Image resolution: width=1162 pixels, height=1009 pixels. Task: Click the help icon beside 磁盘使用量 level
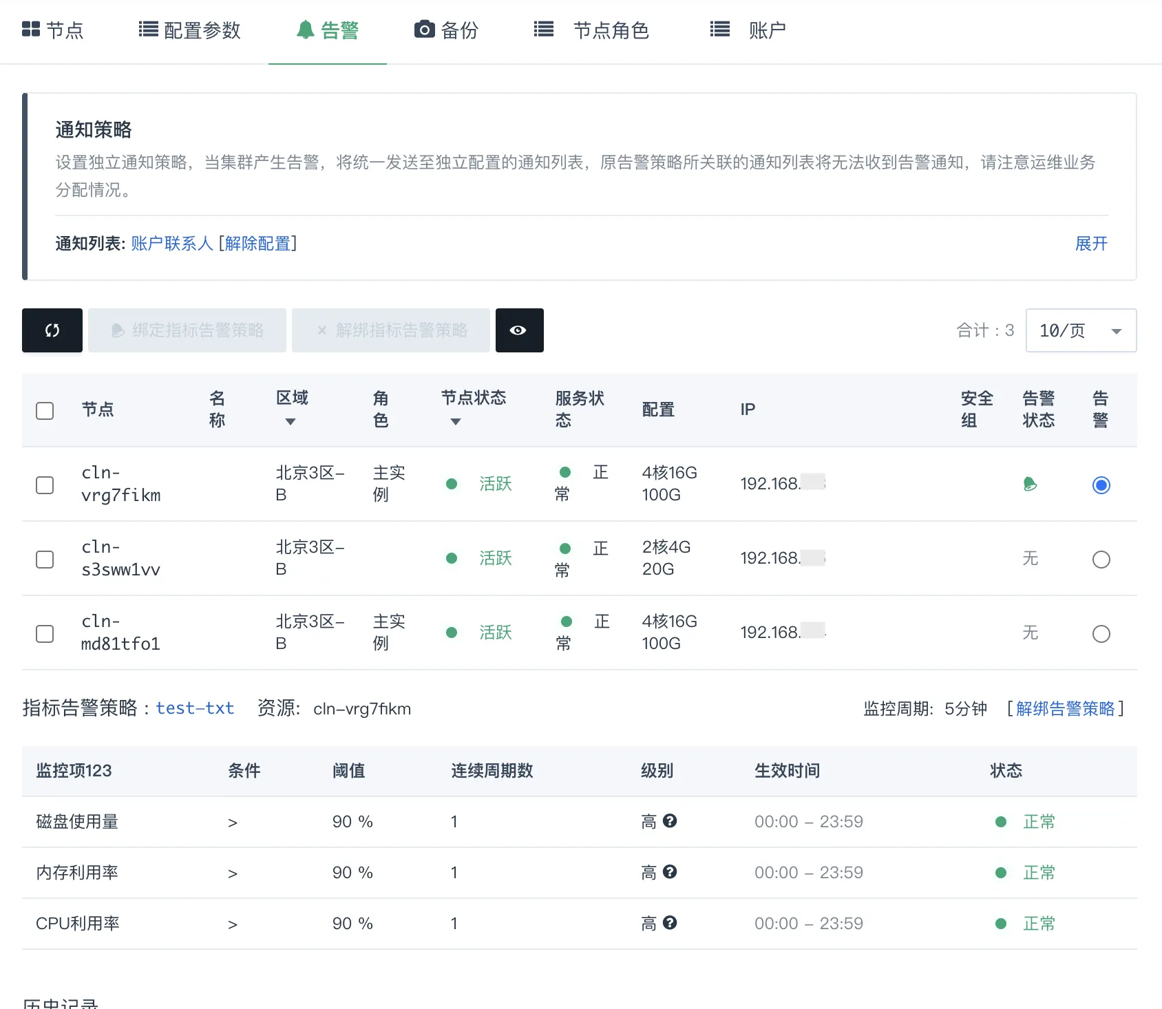(671, 820)
